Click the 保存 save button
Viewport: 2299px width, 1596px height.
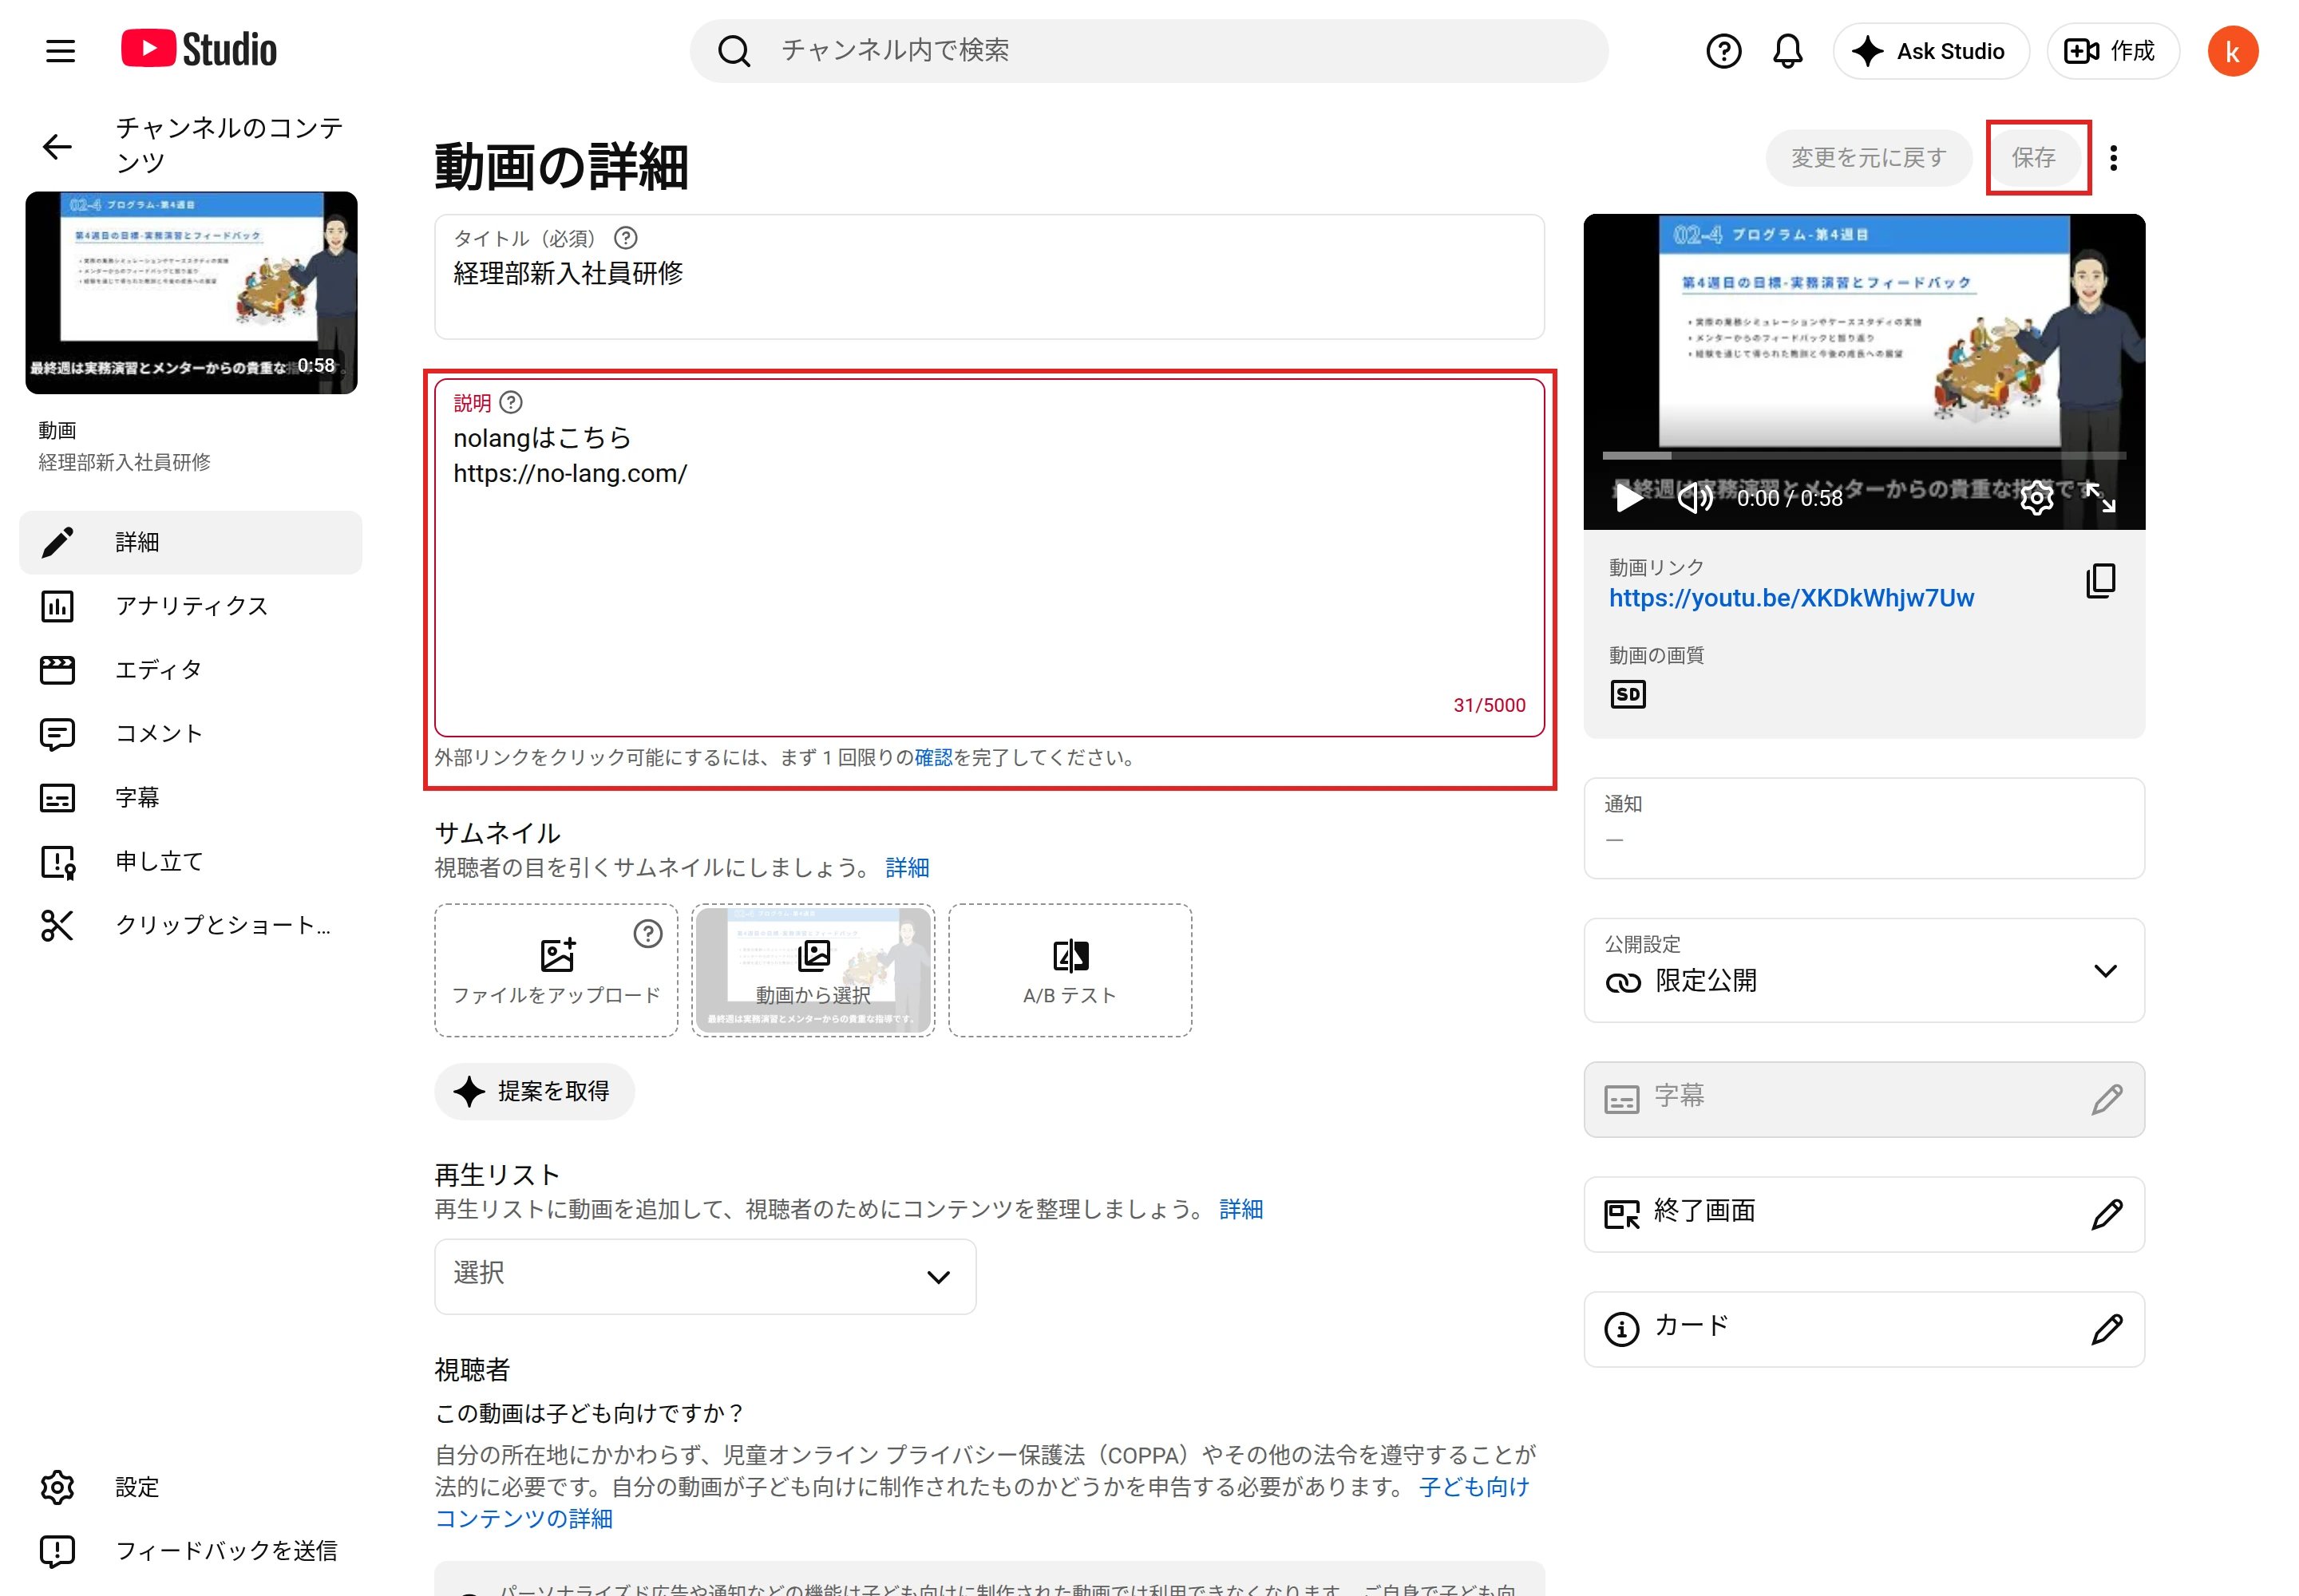(2034, 157)
